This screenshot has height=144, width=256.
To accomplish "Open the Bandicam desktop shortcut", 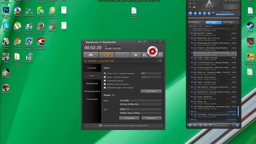I will [6, 89].
